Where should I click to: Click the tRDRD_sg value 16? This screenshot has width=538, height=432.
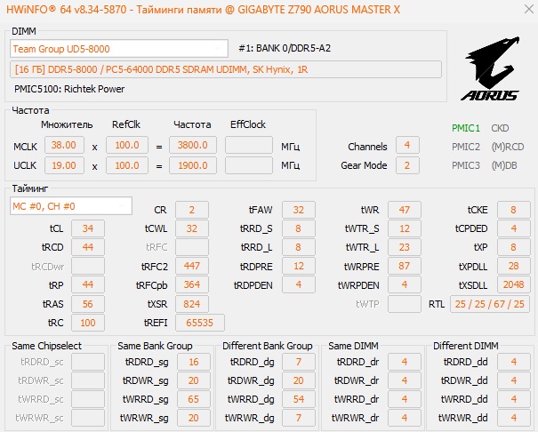pos(194,362)
